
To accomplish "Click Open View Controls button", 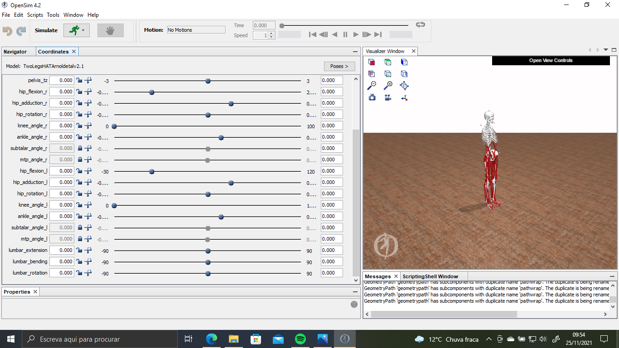I will (x=551, y=60).
